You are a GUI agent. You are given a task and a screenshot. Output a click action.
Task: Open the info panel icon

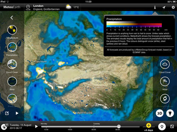(x=155, y=7)
